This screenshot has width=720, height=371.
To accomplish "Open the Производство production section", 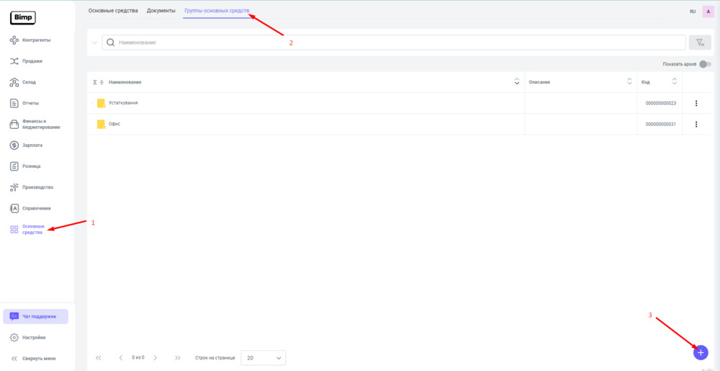I will click(37, 187).
